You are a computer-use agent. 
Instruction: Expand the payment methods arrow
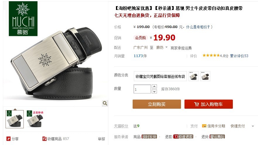click(253, 126)
